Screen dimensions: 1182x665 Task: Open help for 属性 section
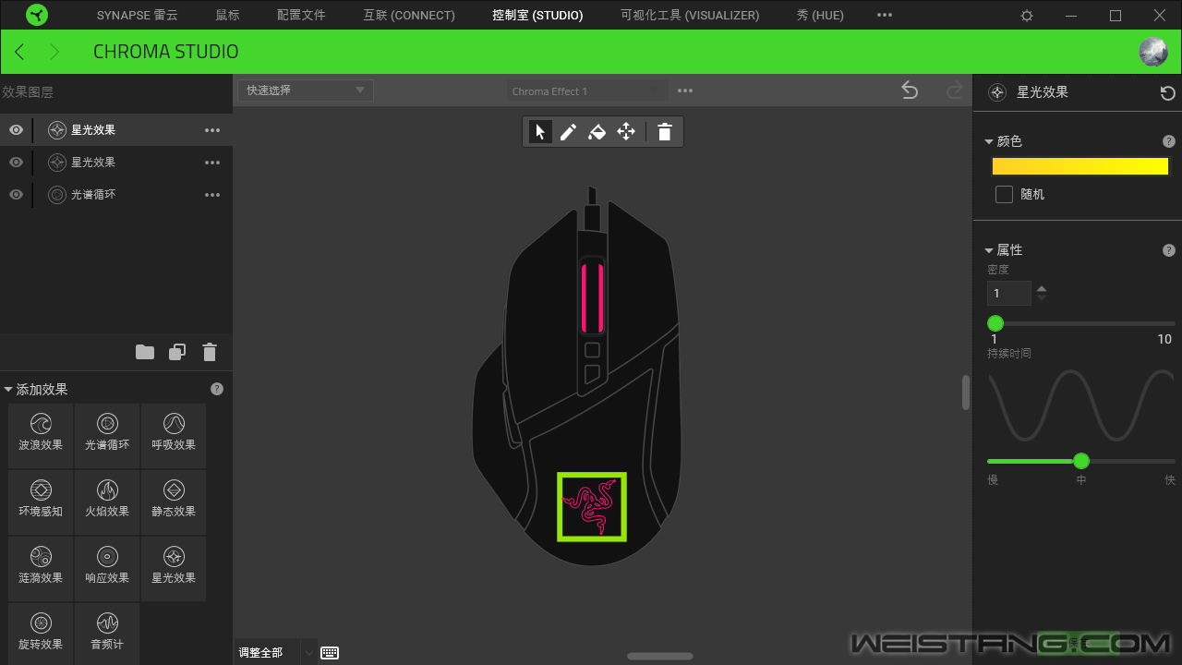click(1169, 250)
